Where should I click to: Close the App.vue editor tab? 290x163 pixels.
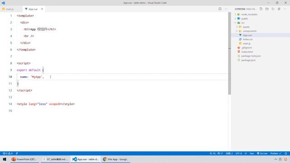[42, 9]
